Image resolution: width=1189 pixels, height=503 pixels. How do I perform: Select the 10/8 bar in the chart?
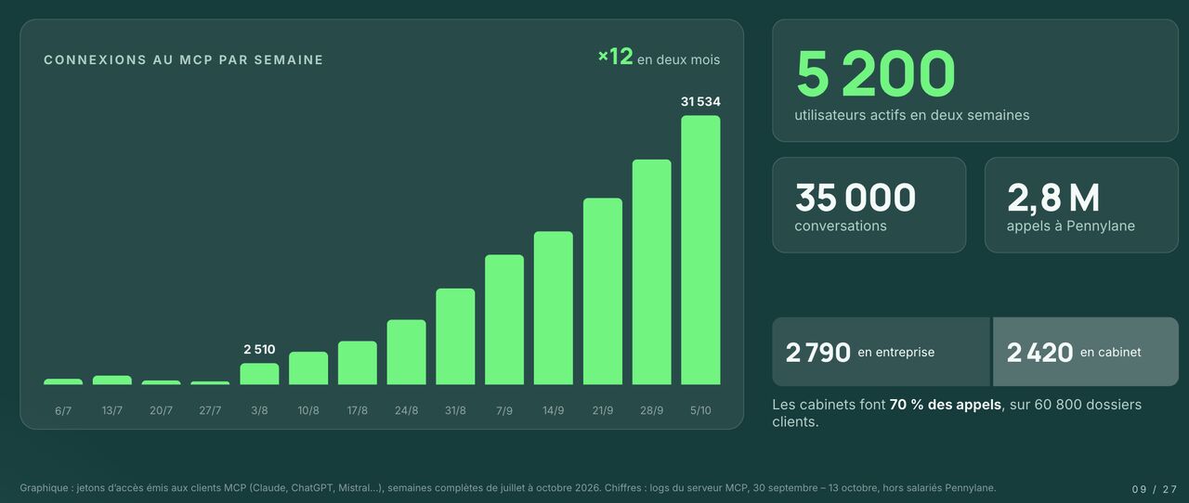308,368
